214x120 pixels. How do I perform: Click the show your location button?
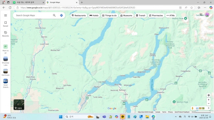coord(208,95)
